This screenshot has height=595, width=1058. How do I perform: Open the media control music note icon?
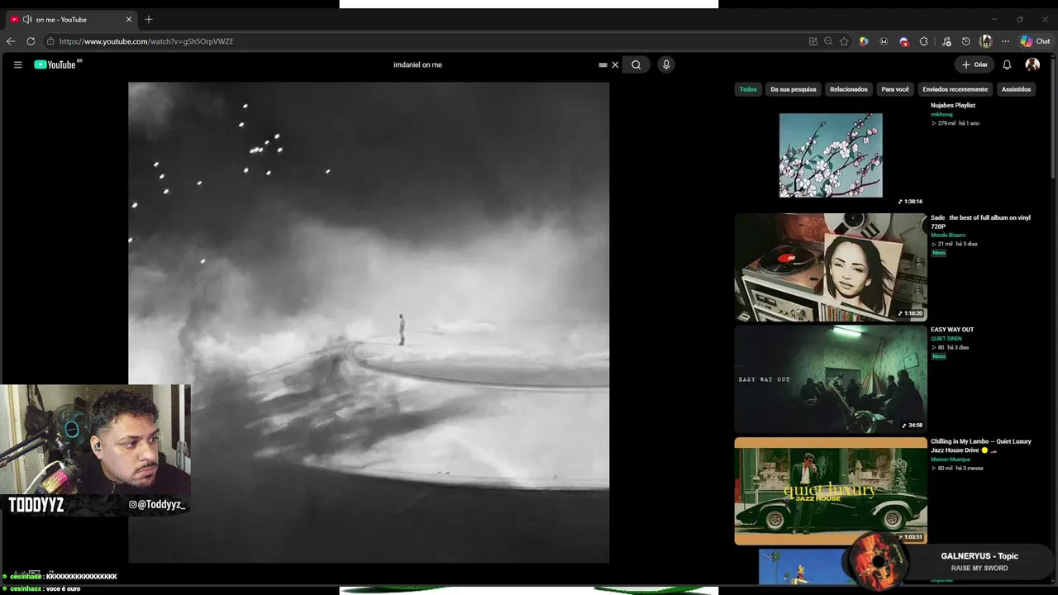click(946, 41)
